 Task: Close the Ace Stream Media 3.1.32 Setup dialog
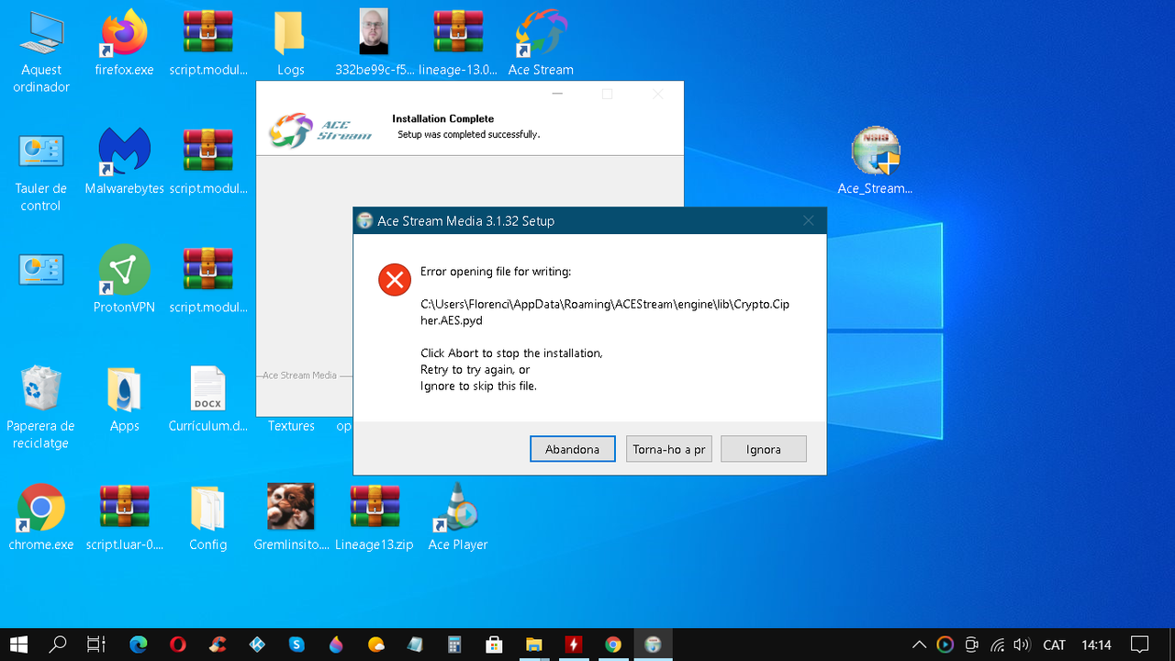tap(808, 220)
